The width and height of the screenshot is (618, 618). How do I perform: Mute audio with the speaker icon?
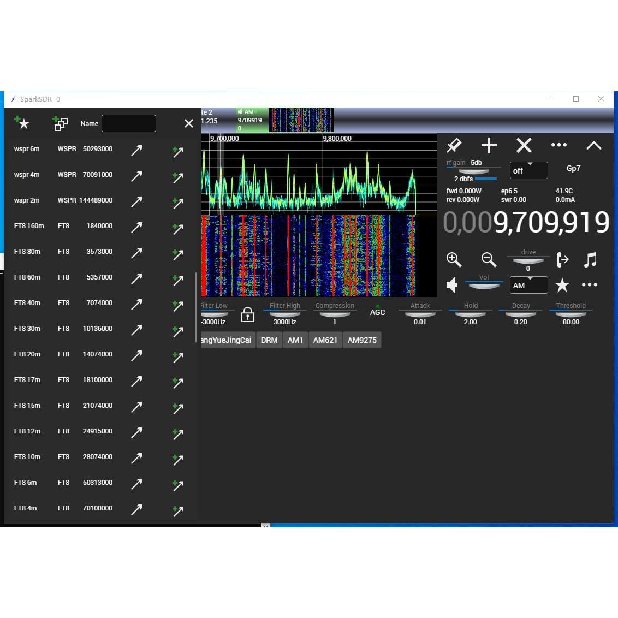452,285
